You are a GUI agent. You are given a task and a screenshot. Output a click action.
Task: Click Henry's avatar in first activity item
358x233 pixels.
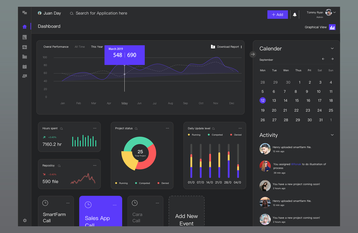[265, 149]
